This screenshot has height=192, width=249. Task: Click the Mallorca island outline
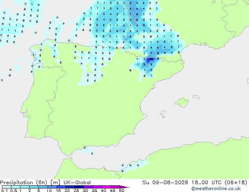[x=182, y=103]
